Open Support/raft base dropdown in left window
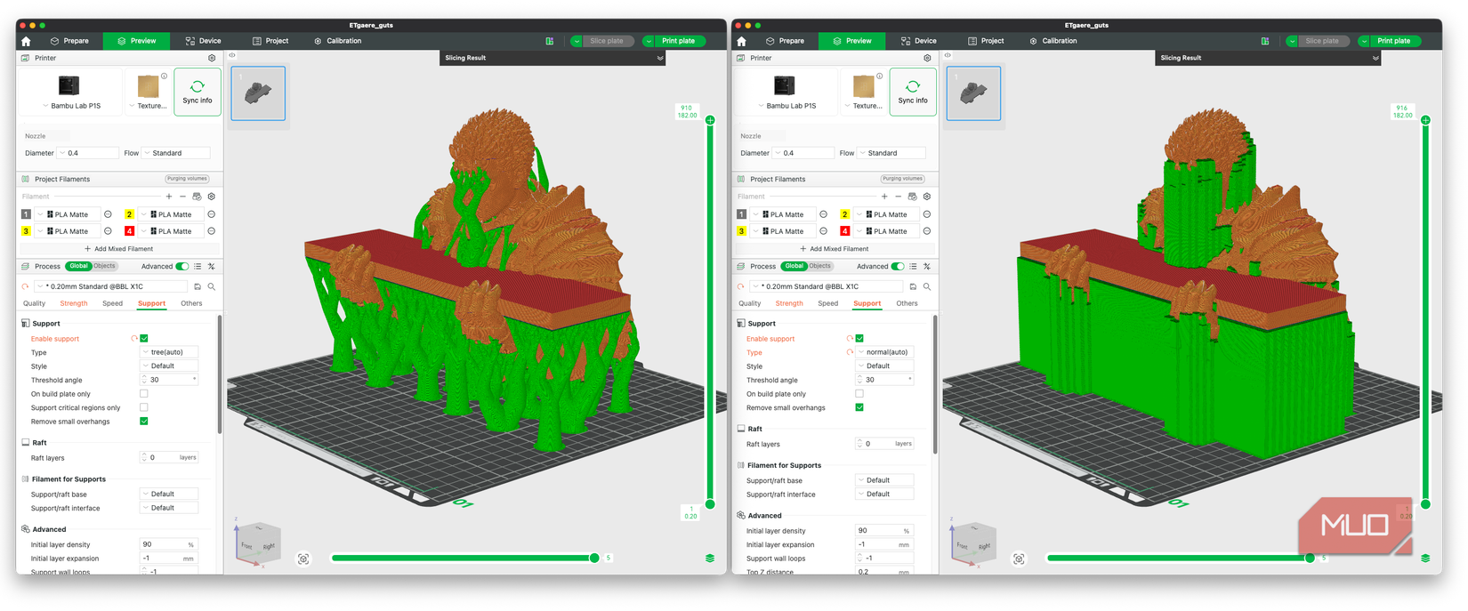This screenshot has width=1468, height=611. (169, 494)
